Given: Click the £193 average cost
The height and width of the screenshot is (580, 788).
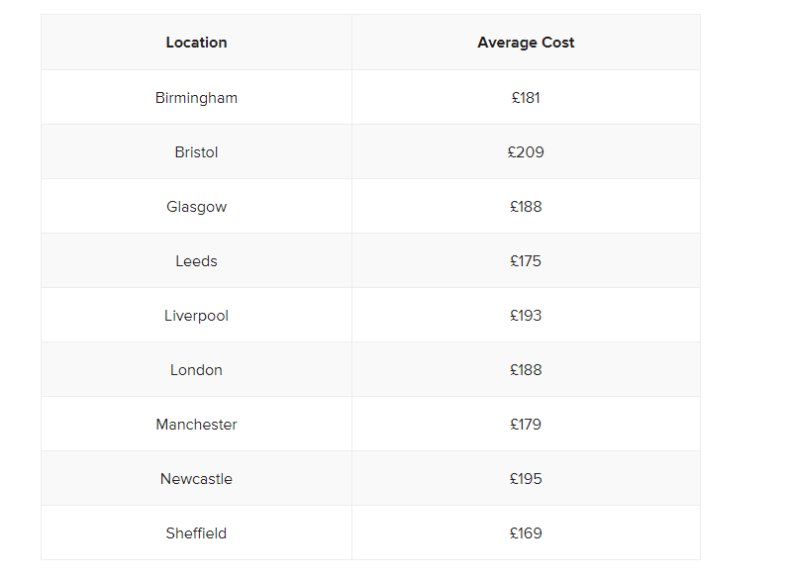Looking at the screenshot, I should point(526,316).
